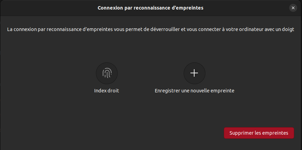The image size is (302, 150).
Task: Choose the circular fingerprint glyph above Index droit
Action: (x=107, y=73)
